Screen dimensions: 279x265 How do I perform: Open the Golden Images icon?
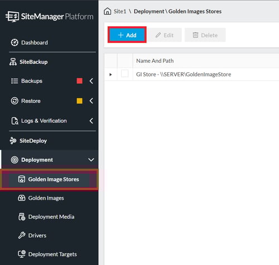coord(22,198)
